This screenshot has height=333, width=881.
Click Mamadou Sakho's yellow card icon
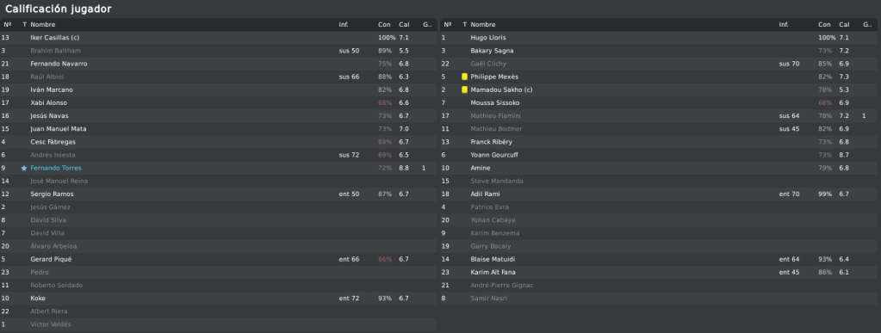pos(465,89)
